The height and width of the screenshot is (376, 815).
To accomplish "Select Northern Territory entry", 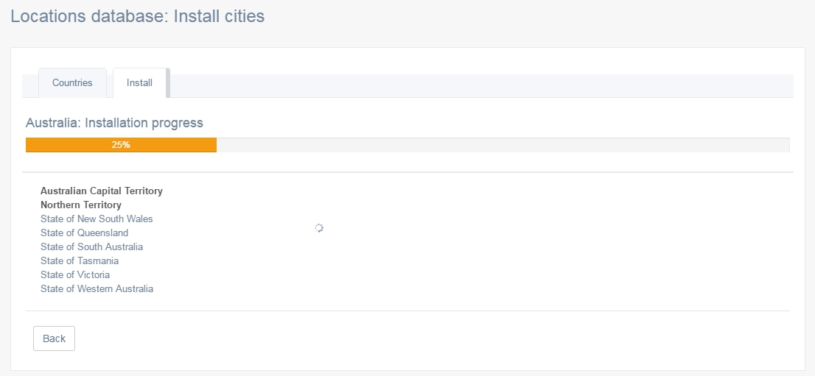I will click(81, 205).
